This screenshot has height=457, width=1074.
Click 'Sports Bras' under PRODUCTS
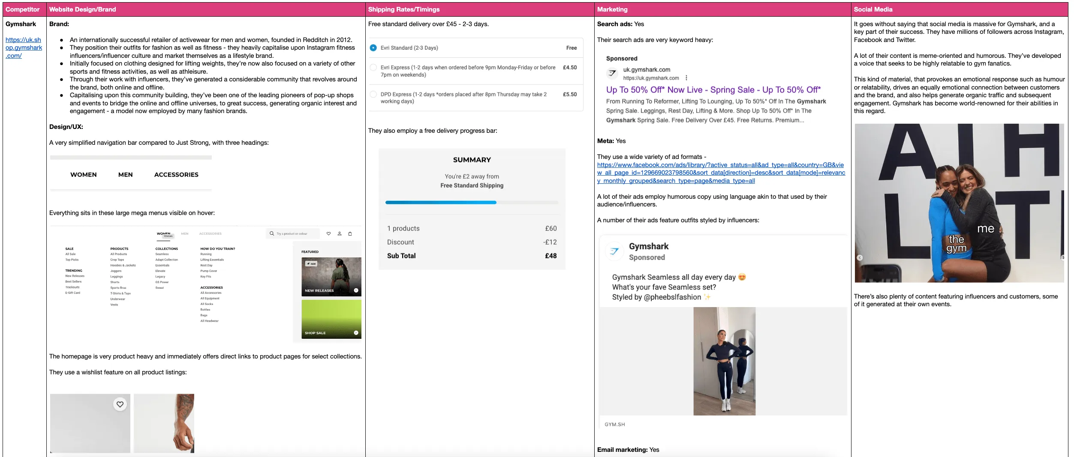pyautogui.click(x=118, y=288)
